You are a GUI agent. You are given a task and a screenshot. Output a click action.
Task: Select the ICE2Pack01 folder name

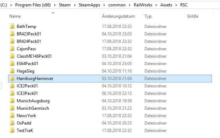coord(27,86)
